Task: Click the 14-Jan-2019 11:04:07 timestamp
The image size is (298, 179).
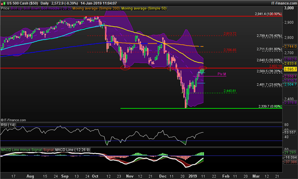Action: point(99,3)
